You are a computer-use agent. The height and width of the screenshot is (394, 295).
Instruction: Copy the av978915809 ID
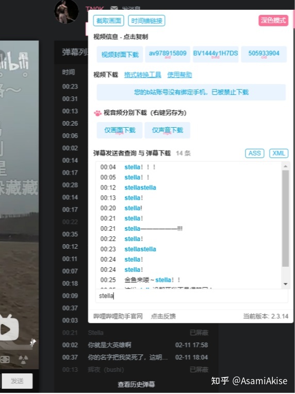click(168, 54)
